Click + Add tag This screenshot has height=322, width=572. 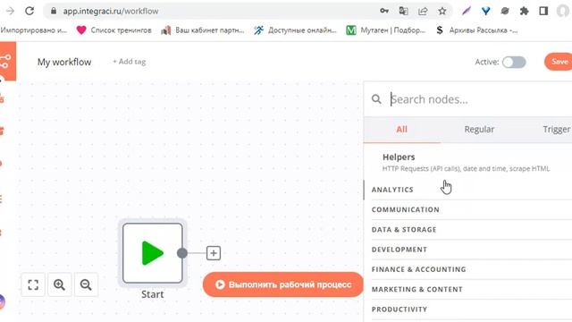[x=129, y=62]
